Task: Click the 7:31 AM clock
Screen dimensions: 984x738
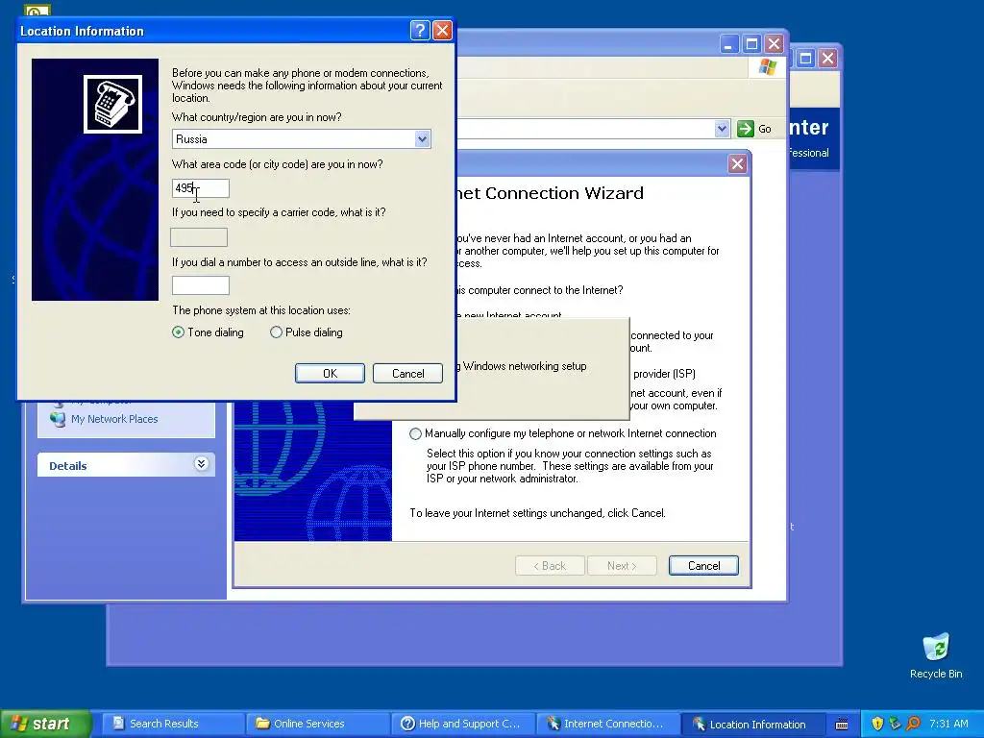Action: tap(948, 724)
